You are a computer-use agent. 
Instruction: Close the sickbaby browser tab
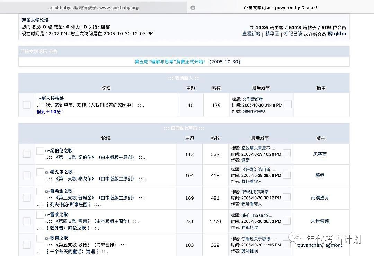pos(193,8)
